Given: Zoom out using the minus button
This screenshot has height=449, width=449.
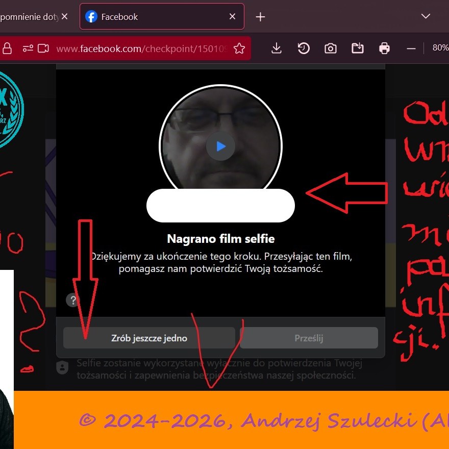Looking at the screenshot, I should pyautogui.click(x=411, y=48).
